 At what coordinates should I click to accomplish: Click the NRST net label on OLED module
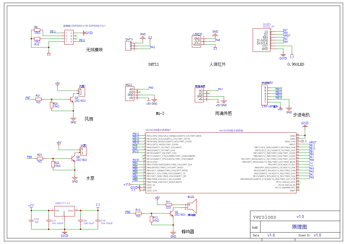pos(286,36)
